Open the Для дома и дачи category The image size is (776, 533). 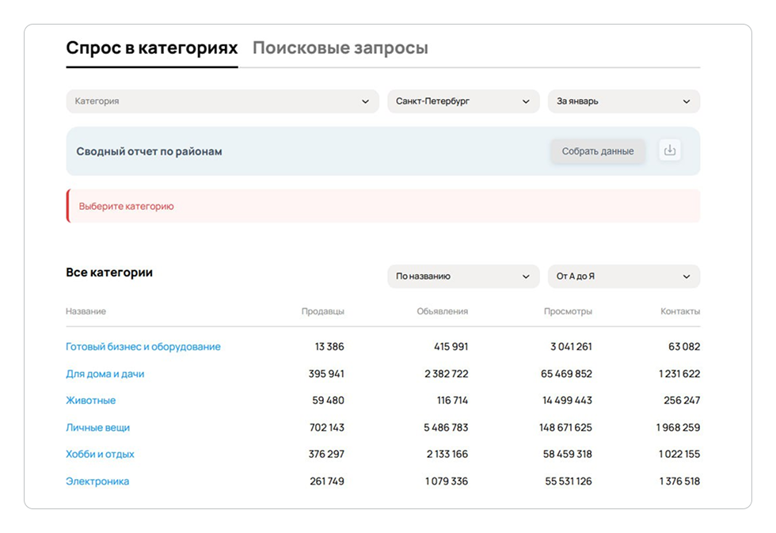coord(105,374)
